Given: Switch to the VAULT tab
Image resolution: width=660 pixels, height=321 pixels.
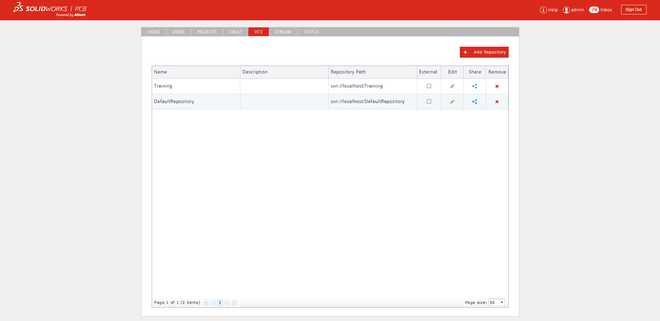Looking at the screenshot, I should coord(236,32).
